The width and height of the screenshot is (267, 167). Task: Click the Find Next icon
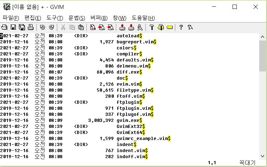tap(102, 27)
